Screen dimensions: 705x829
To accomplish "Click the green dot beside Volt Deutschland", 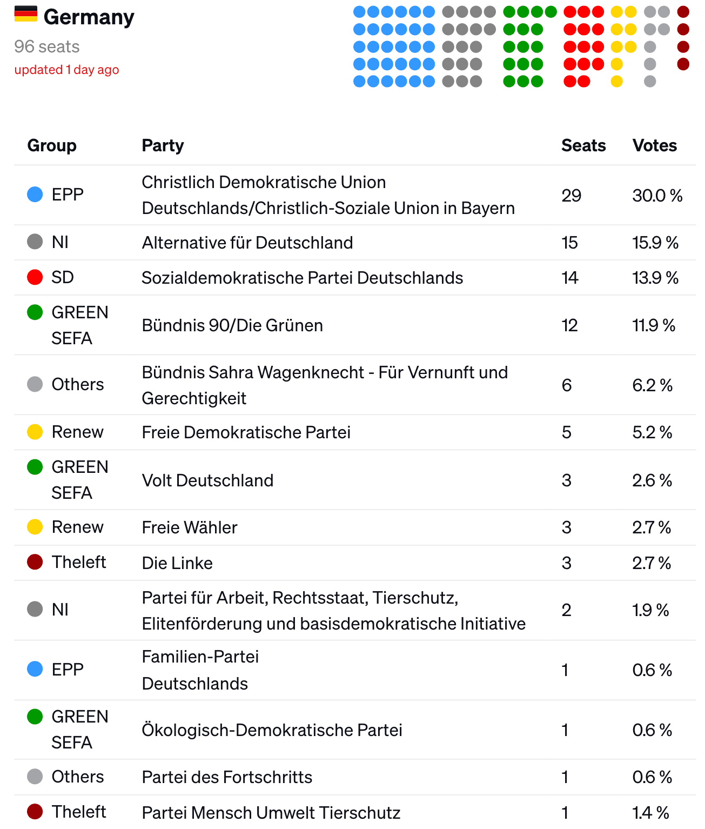I will point(35,467).
